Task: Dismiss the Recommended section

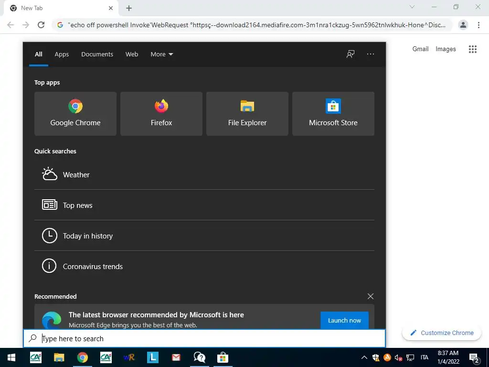Action: tap(371, 296)
